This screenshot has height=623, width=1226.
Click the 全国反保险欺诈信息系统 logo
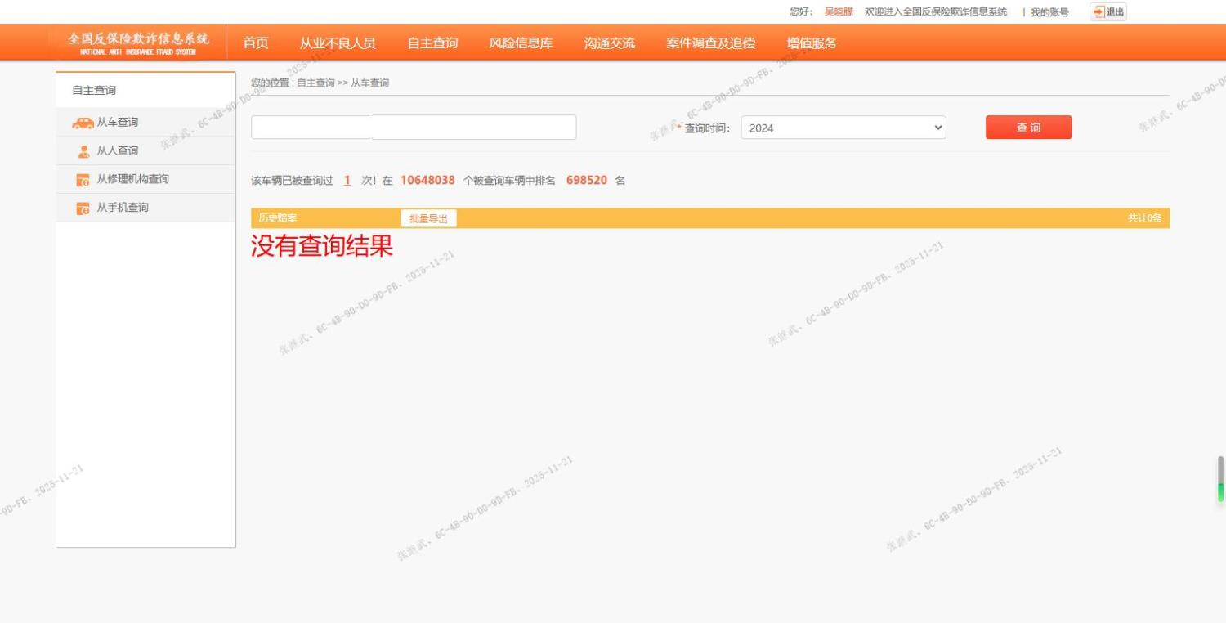(138, 43)
